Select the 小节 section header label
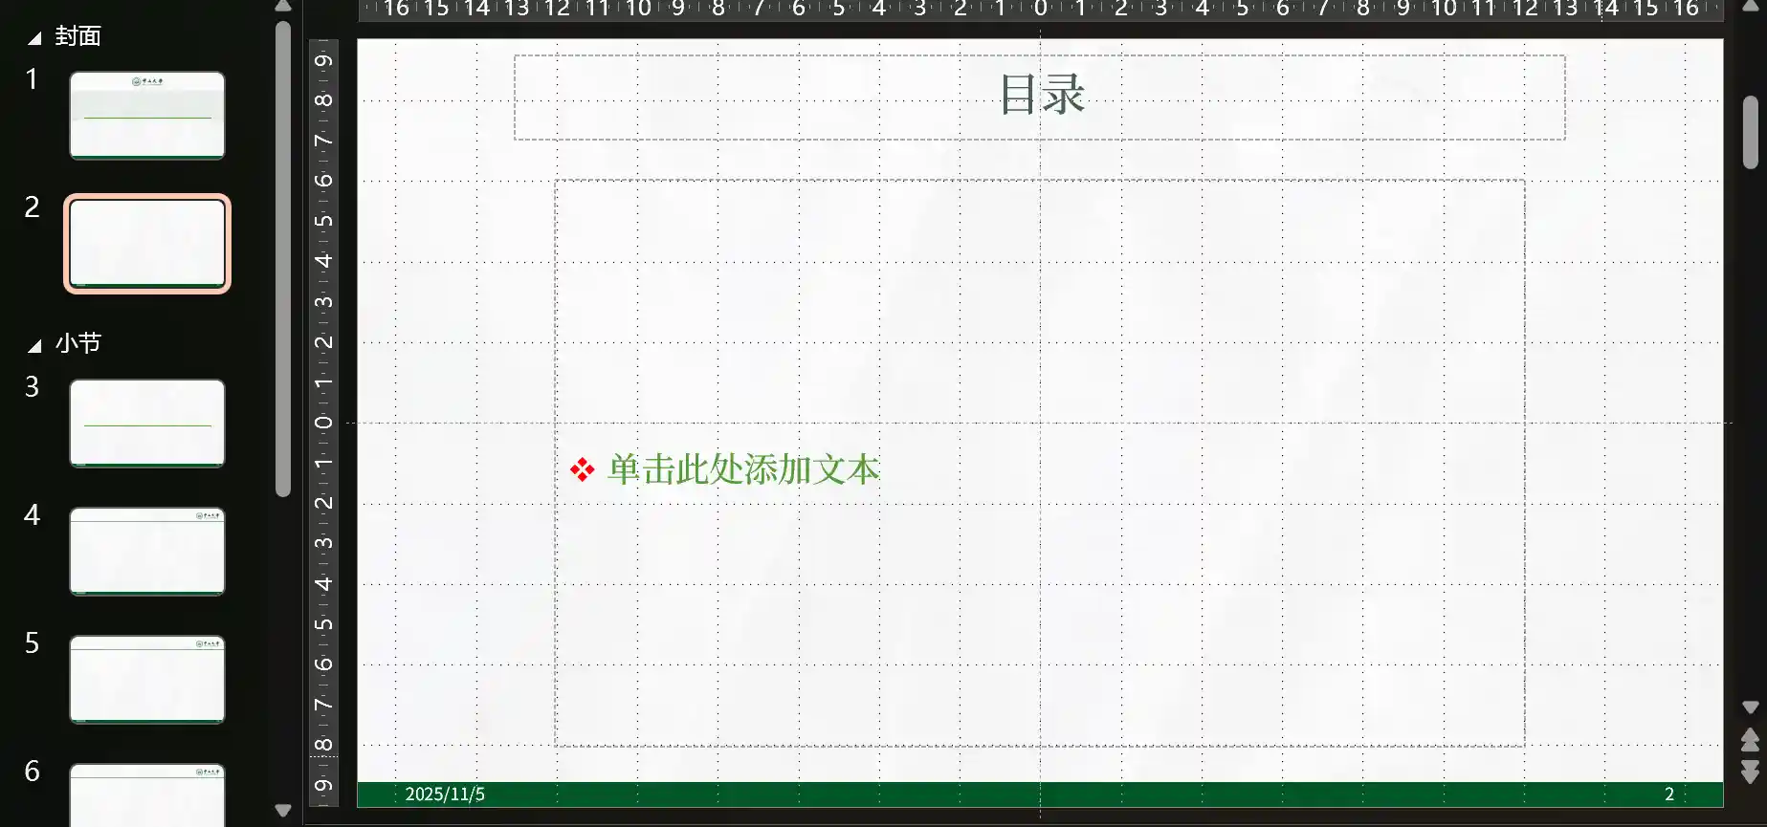Viewport: 1767px width, 827px height. pyautogui.click(x=77, y=343)
